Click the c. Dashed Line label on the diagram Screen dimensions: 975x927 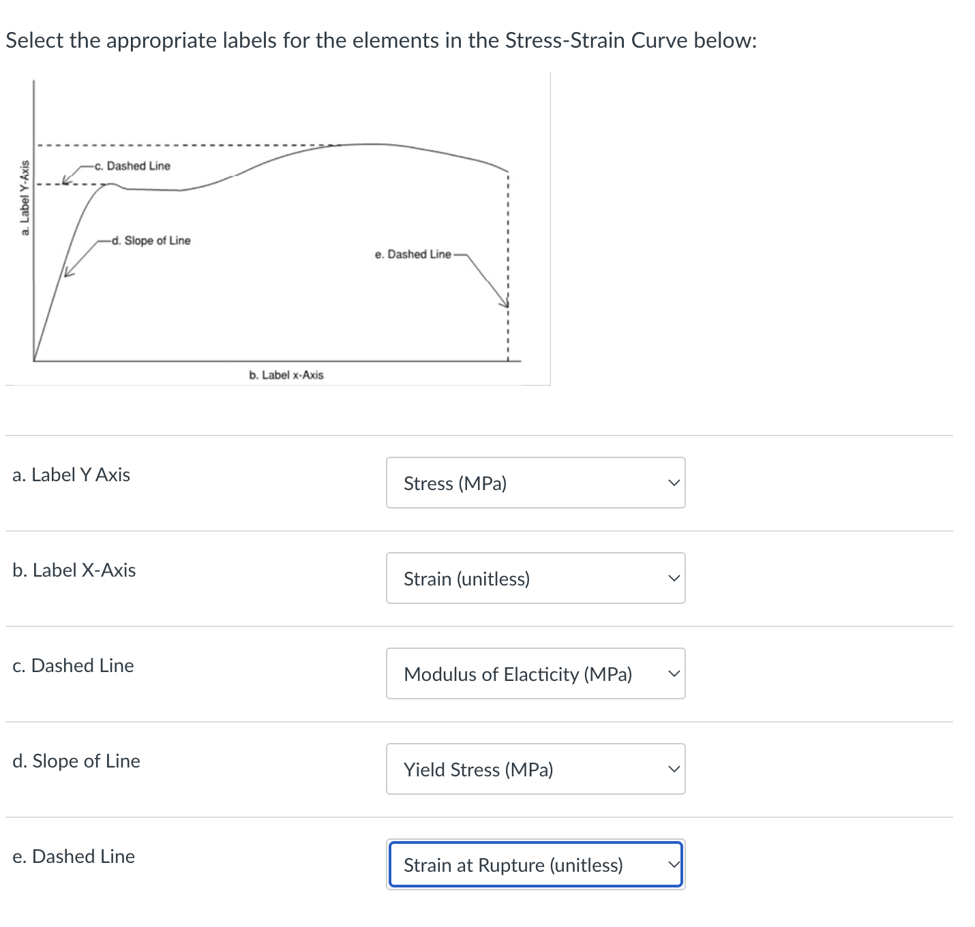[132, 166]
